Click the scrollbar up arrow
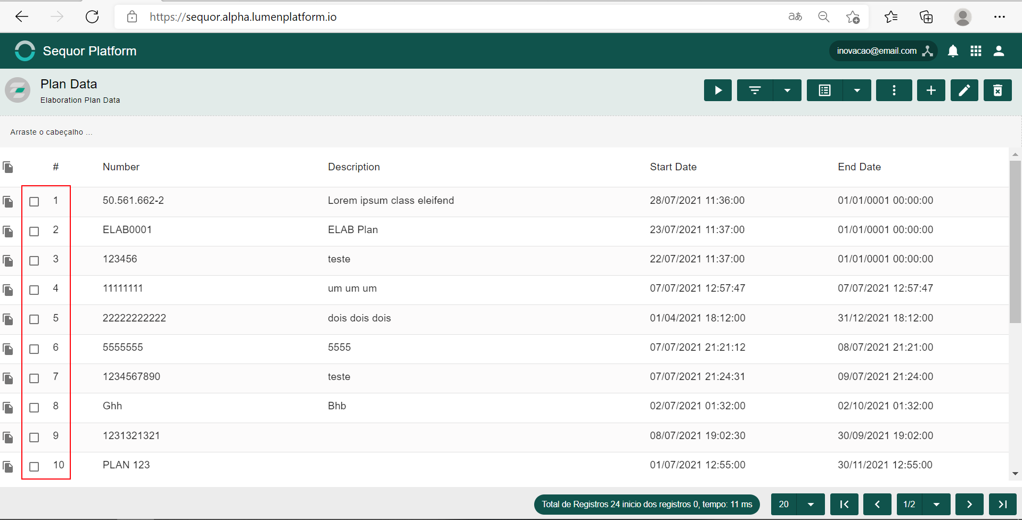1022x520 pixels. coord(1015,154)
